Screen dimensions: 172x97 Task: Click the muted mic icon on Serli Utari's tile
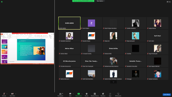click(148, 41)
